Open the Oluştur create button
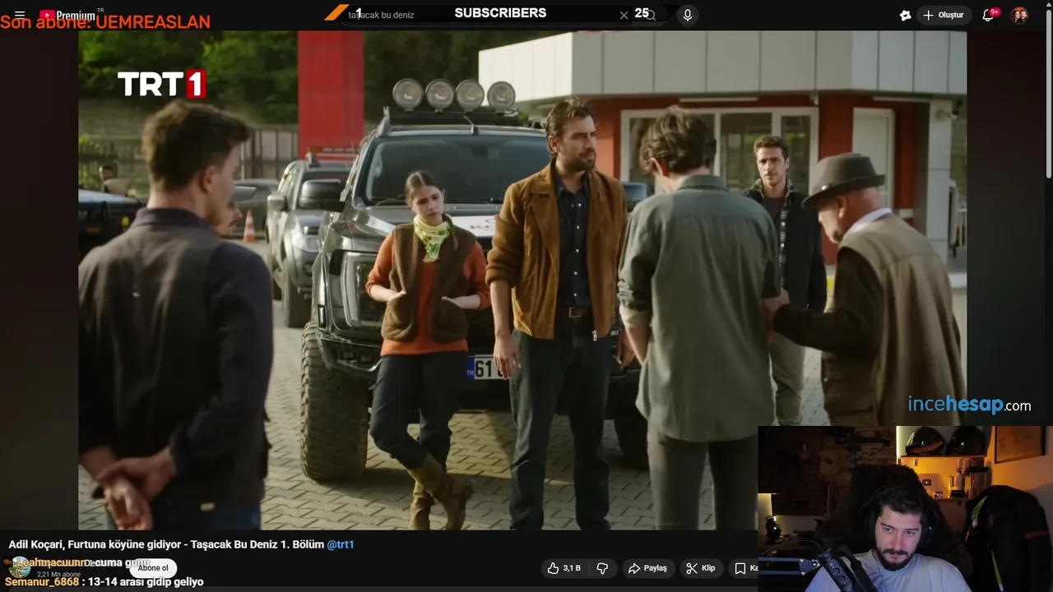The width and height of the screenshot is (1053, 592). (x=944, y=15)
